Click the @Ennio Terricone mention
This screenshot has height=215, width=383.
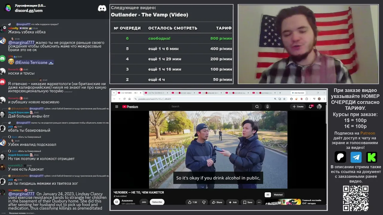[x=34, y=62]
